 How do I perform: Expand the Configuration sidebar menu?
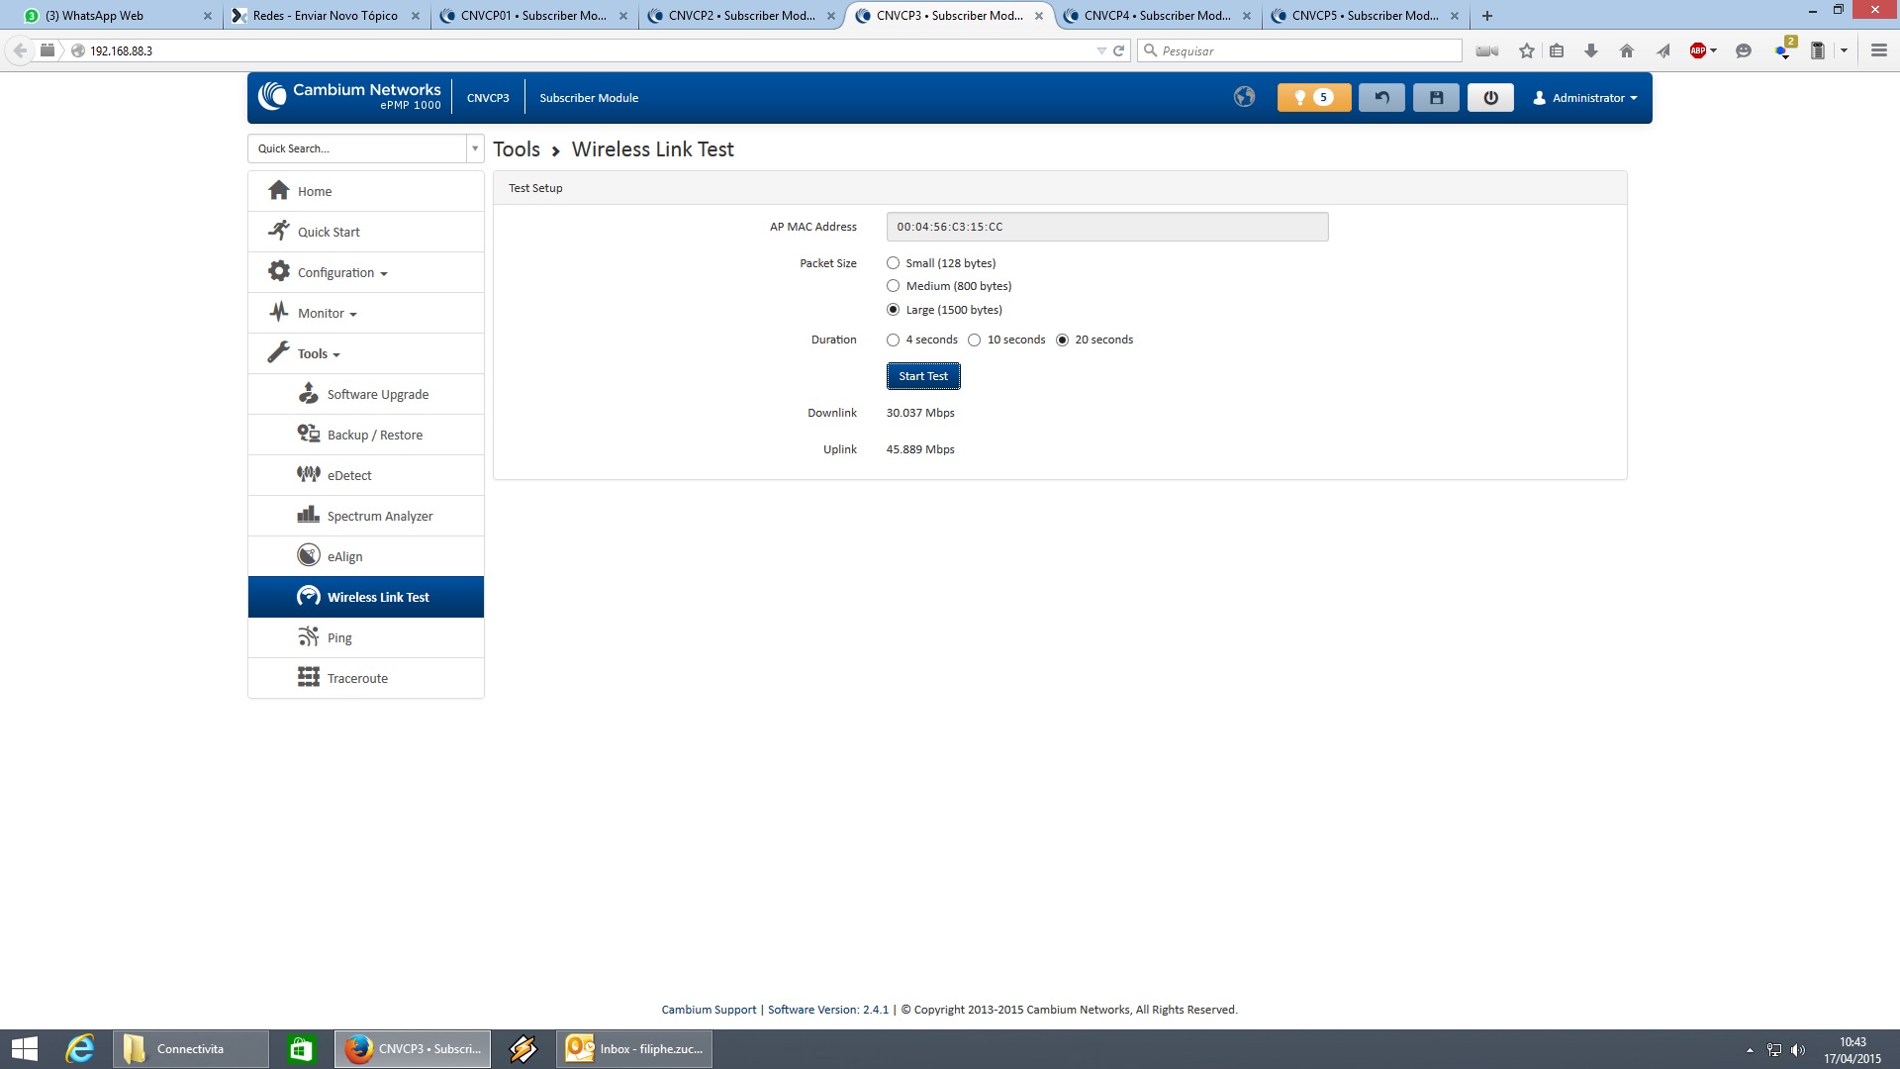click(341, 272)
